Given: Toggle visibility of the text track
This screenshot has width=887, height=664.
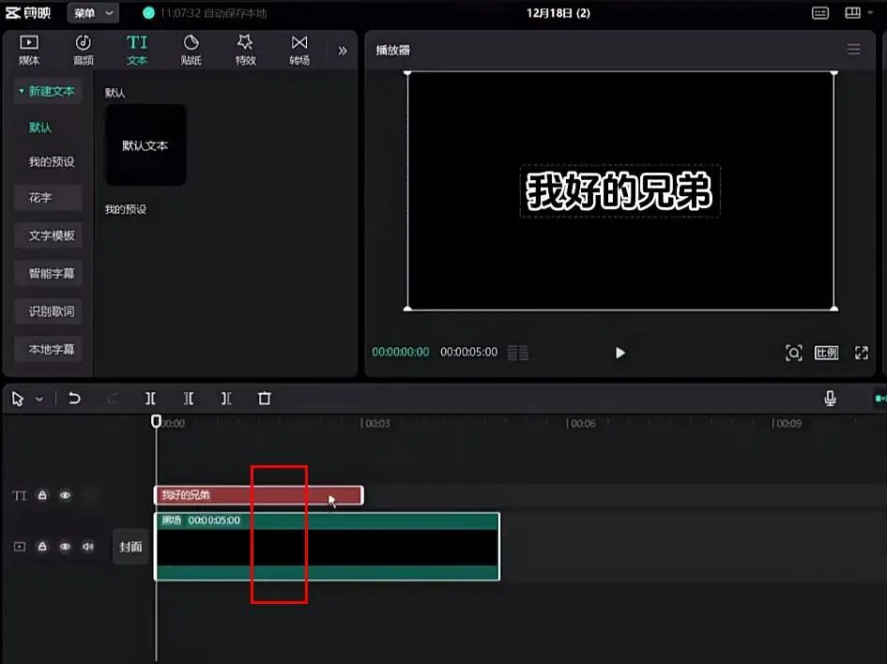Looking at the screenshot, I should (65, 495).
